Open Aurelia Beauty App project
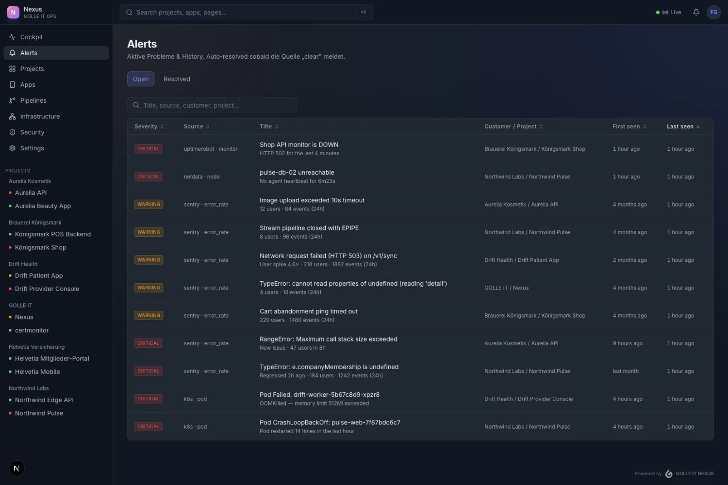This screenshot has height=485, width=728. 56,206
